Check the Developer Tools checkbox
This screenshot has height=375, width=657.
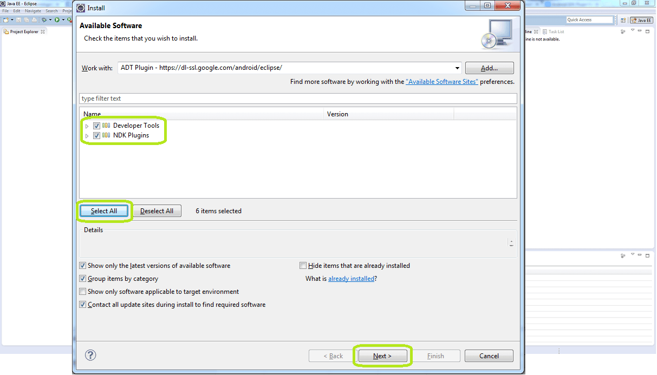coord(96,126)
